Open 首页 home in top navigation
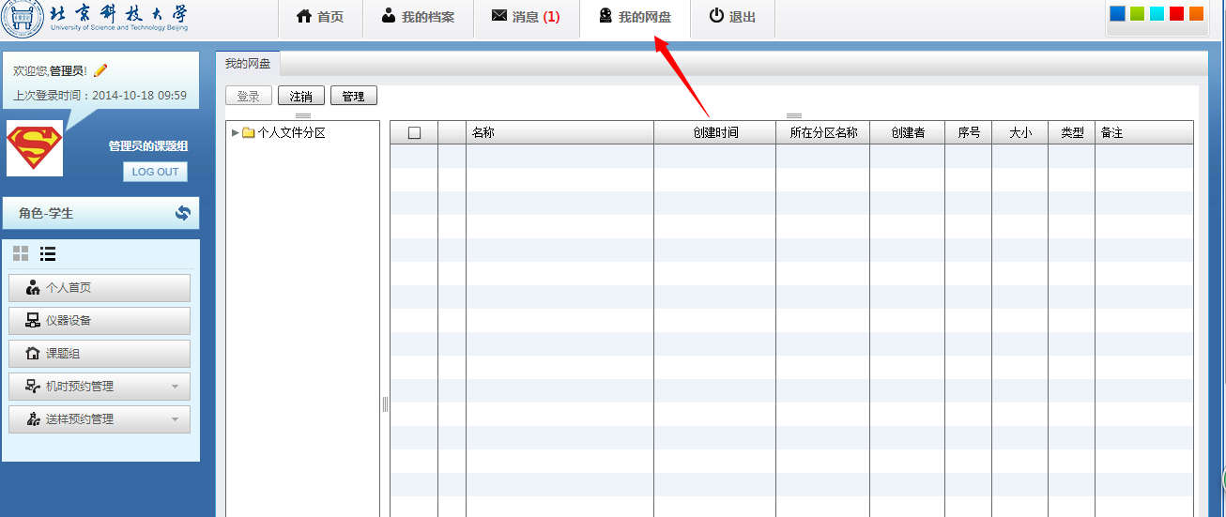 (319, 17)
